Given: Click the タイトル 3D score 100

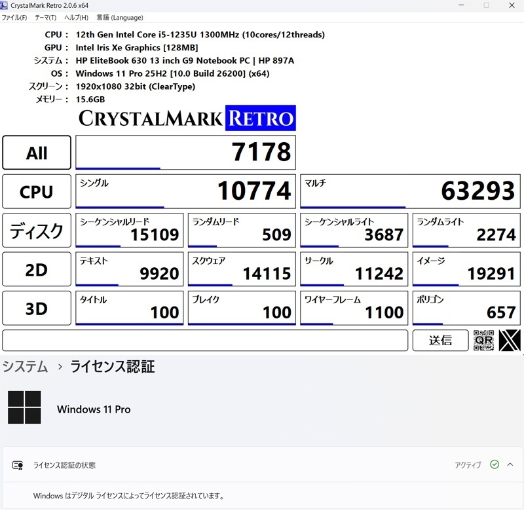Looking at the screenshot, I should point(129,308).
